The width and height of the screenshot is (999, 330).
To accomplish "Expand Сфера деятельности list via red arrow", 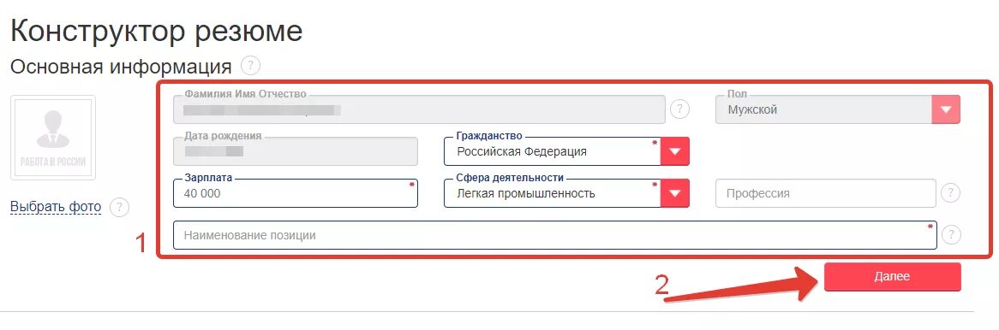I will (x=675, y=193).
